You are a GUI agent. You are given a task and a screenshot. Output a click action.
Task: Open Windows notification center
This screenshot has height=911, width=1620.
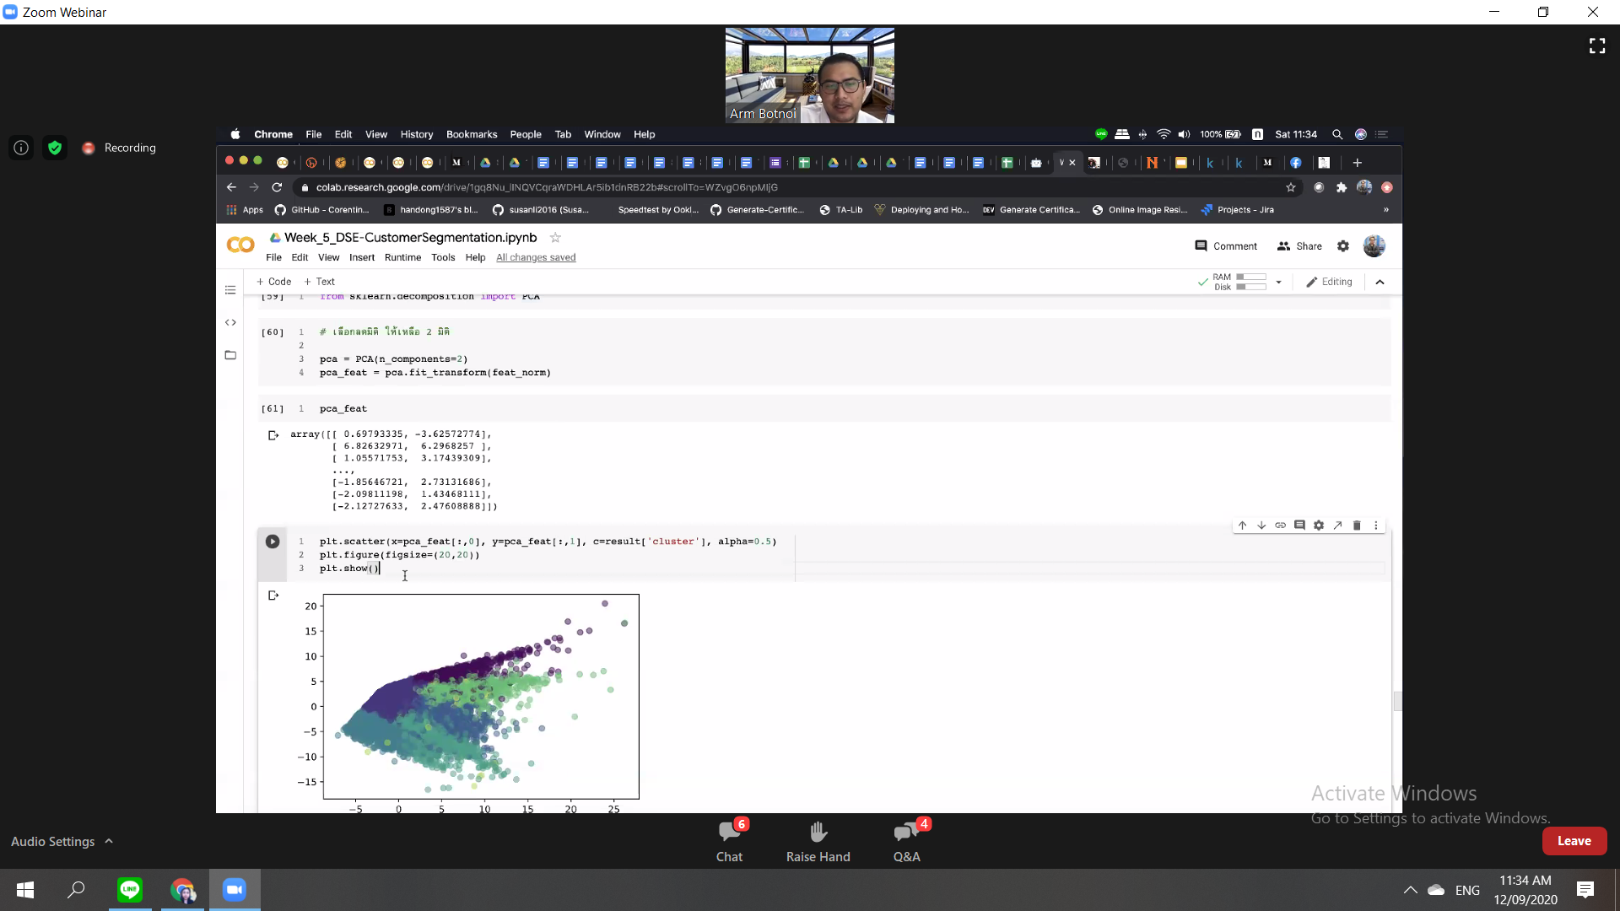point(1585,890)
